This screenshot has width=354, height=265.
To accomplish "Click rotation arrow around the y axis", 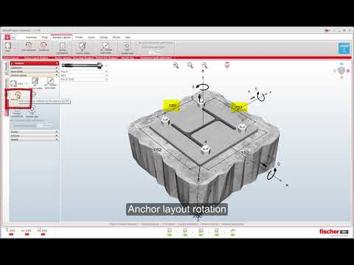I will pos(261,96).
